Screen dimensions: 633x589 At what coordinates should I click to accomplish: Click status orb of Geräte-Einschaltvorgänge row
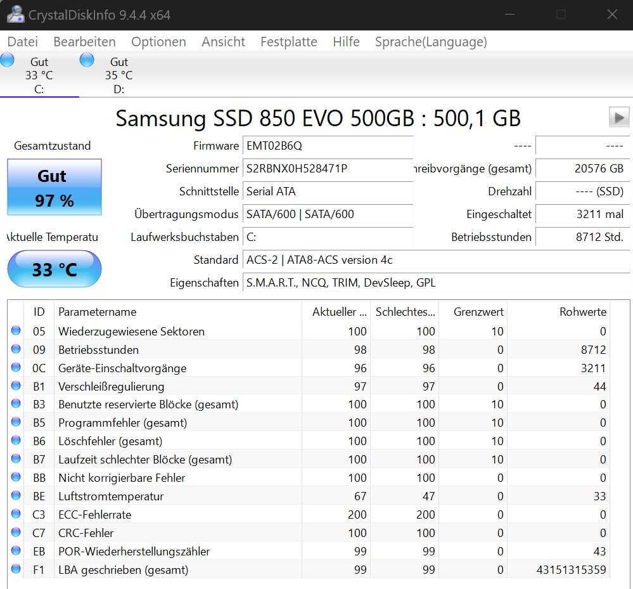coord(16,367)
